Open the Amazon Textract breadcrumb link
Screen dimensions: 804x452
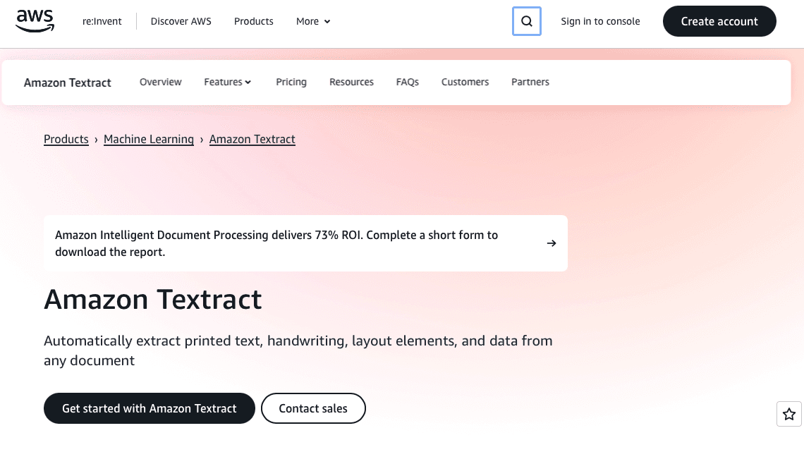click(252, 140)
